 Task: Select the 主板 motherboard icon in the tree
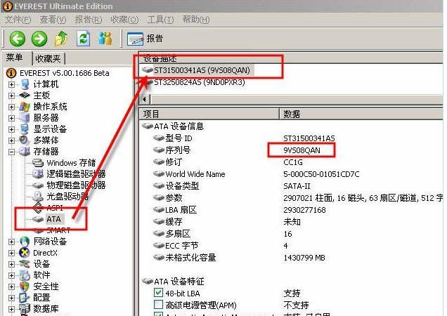point(25,96)
